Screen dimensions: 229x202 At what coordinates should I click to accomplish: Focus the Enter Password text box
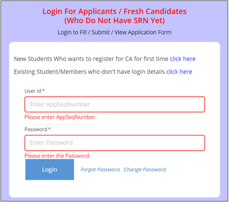point(114,143)
